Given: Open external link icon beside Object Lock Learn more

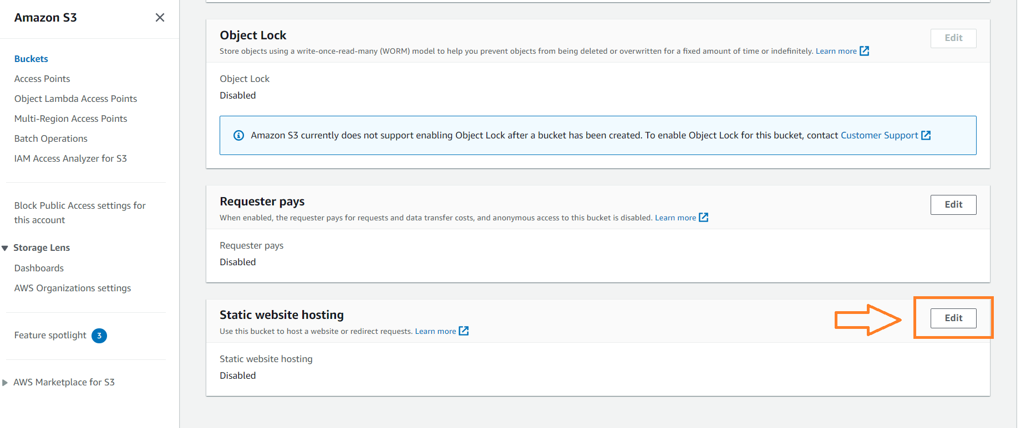Looking at the screenshot, I should point(864,51).
